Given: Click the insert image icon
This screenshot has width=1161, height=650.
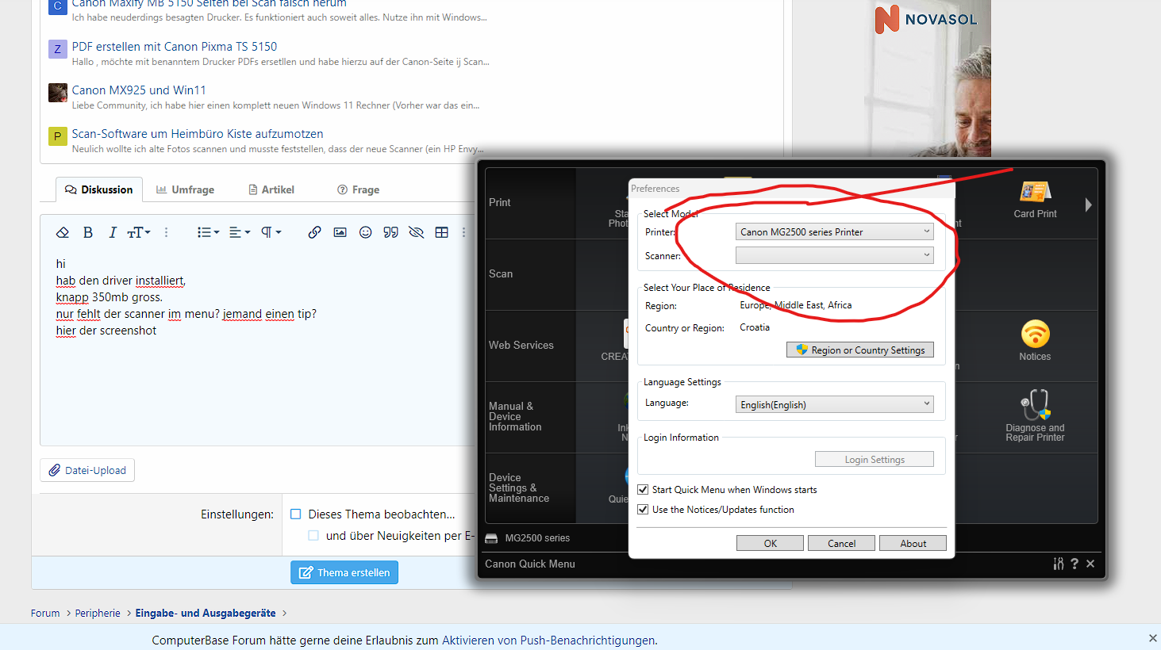Looking at the screenshot, I should click(x=340, y=232).
